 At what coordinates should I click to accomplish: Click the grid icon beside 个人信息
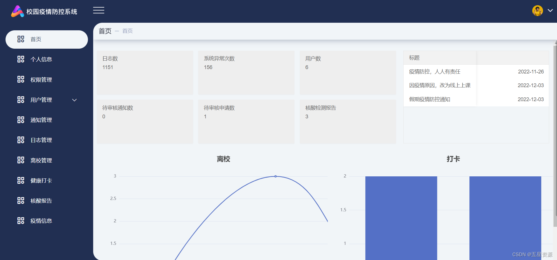[21, 59]
